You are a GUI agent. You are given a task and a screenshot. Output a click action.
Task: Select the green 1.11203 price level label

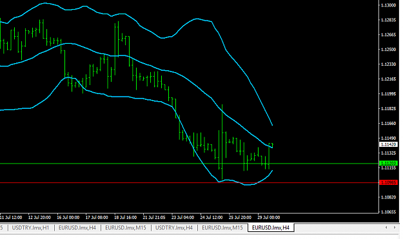pos(388,163)
